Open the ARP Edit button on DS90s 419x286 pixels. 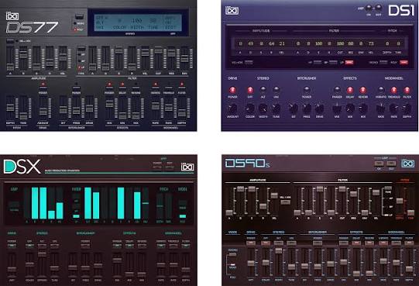pos(391,164)
